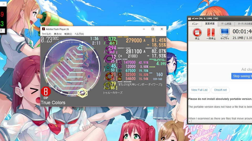
Task: Click the 279000 basic score value
Action: point(134,40)
